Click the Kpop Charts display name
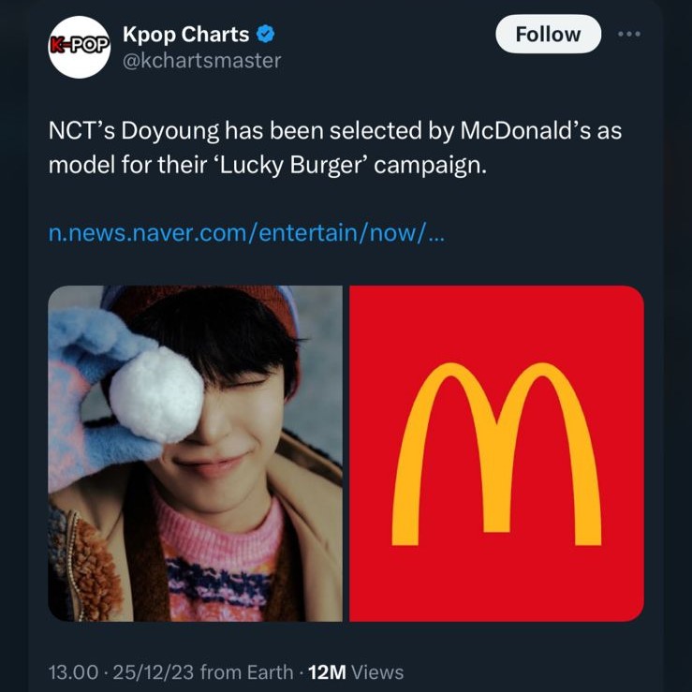Screen dimensions: 692x692 click(186, 36)
